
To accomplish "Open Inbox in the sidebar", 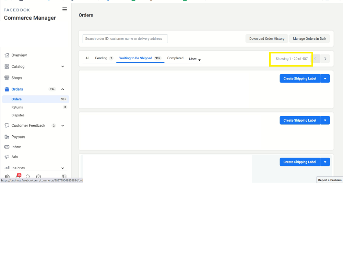I will [16, 147].
